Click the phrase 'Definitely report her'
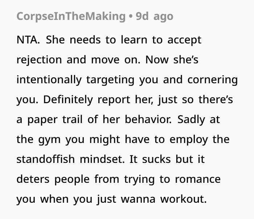Screen dimensions: 254x219 coord(98,100)
